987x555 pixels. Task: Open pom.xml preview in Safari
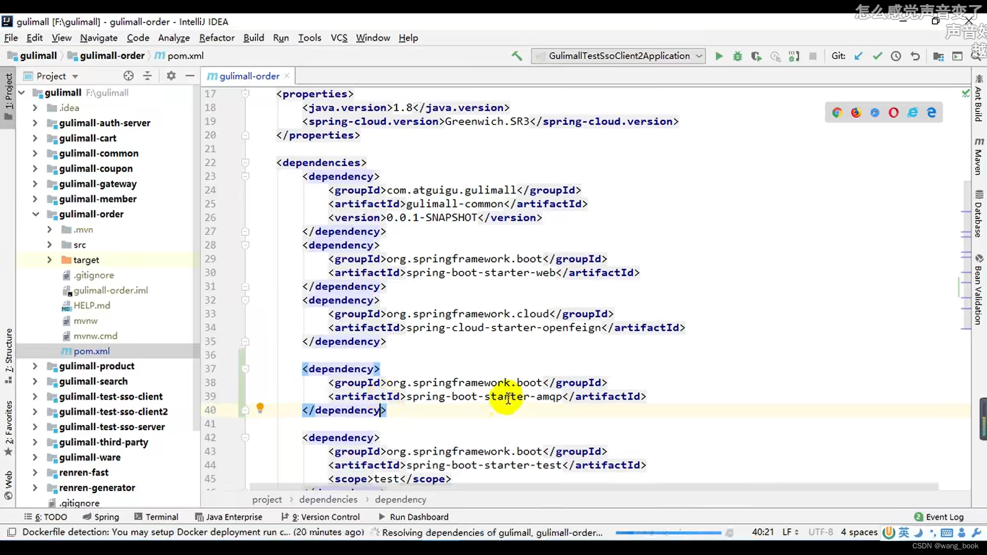pyautogui.click(x=875, y=113)
